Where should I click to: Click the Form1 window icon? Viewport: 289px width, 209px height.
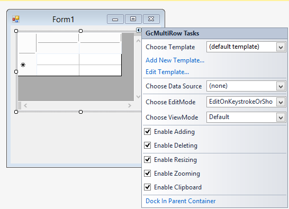16,19
